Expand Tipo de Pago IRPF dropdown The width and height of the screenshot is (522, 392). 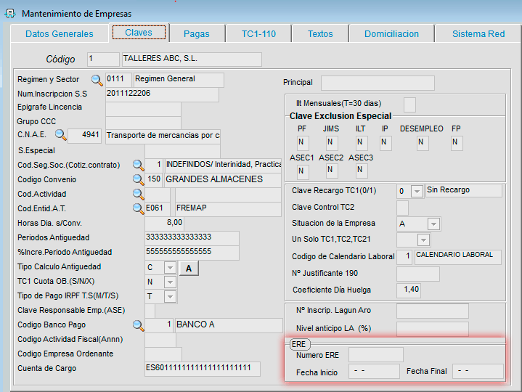170,296
